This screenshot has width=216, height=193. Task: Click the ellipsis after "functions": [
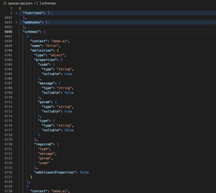51,13
